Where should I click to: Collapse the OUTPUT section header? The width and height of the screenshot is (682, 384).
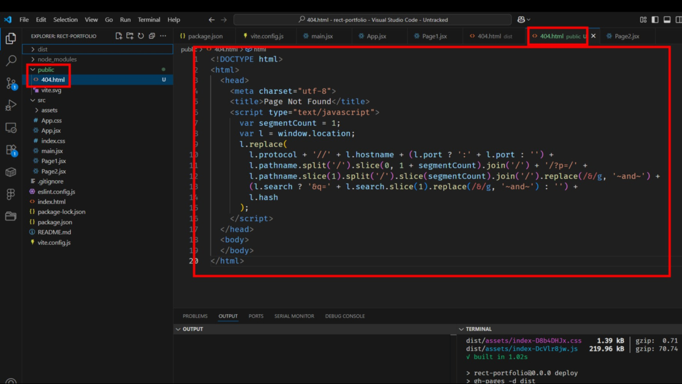(x=315, y=329)
